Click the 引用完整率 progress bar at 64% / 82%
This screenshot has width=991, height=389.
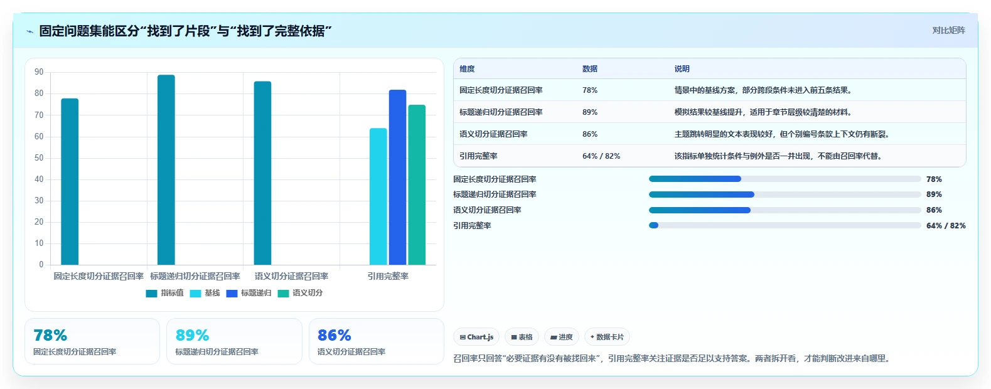[785, 225]
